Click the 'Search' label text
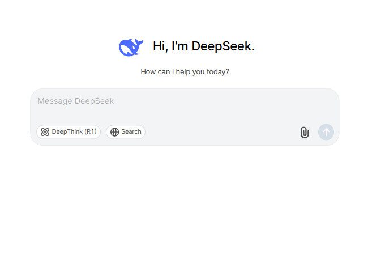The width and height of the screenshot is (368, 255). coord(131,131)
